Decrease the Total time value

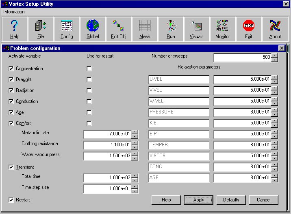(x=135, y=180)
